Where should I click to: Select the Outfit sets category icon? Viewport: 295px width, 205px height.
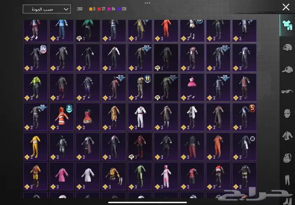pos(286,25)
